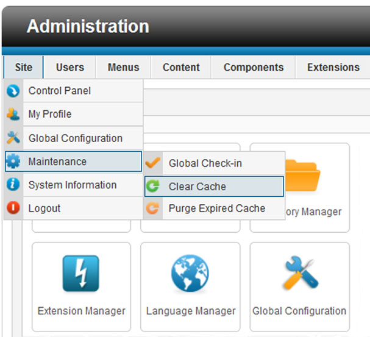Open the Content menu tab
Image resolution: width=370 pixels, height=337 pixels.
(181, 67)
